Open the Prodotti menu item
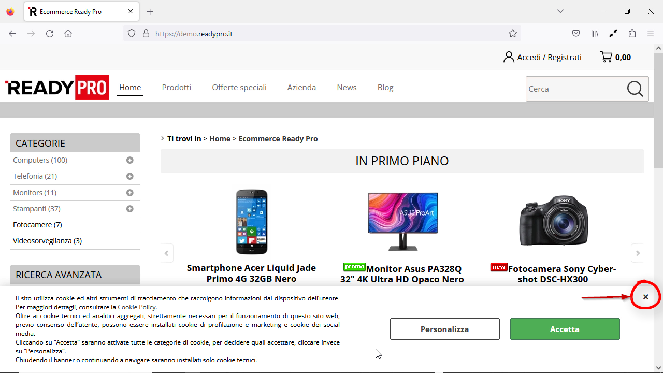The image size is (663, 373). coord(177,88)
